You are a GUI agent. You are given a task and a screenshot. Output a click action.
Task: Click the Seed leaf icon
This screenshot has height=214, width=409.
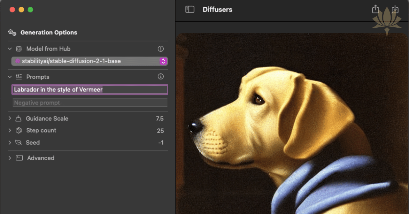19,142
